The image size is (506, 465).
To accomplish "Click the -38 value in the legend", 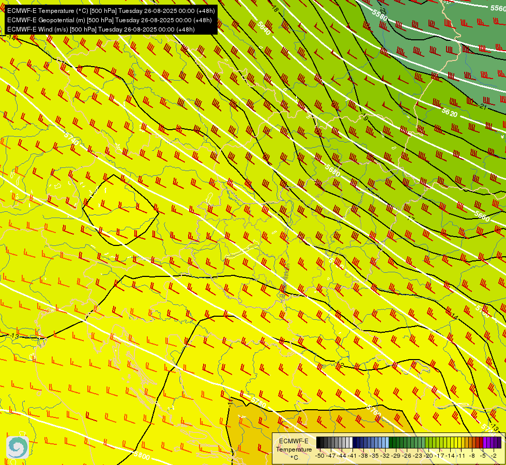I will point(363,456).
